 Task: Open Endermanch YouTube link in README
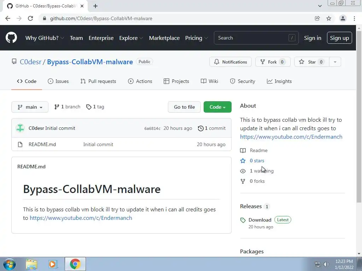coord(81,218)
